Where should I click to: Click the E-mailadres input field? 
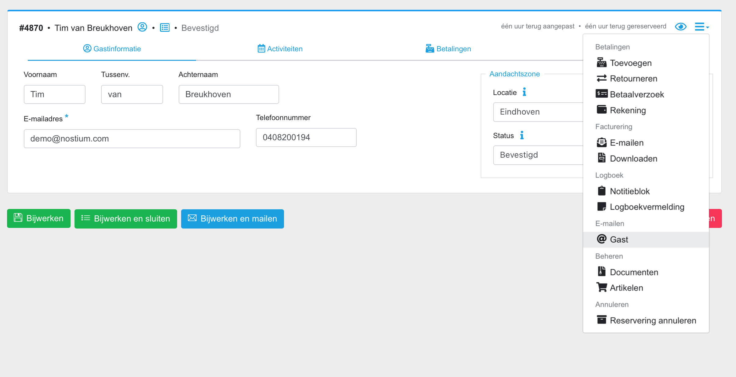click(x=132, y=139)
